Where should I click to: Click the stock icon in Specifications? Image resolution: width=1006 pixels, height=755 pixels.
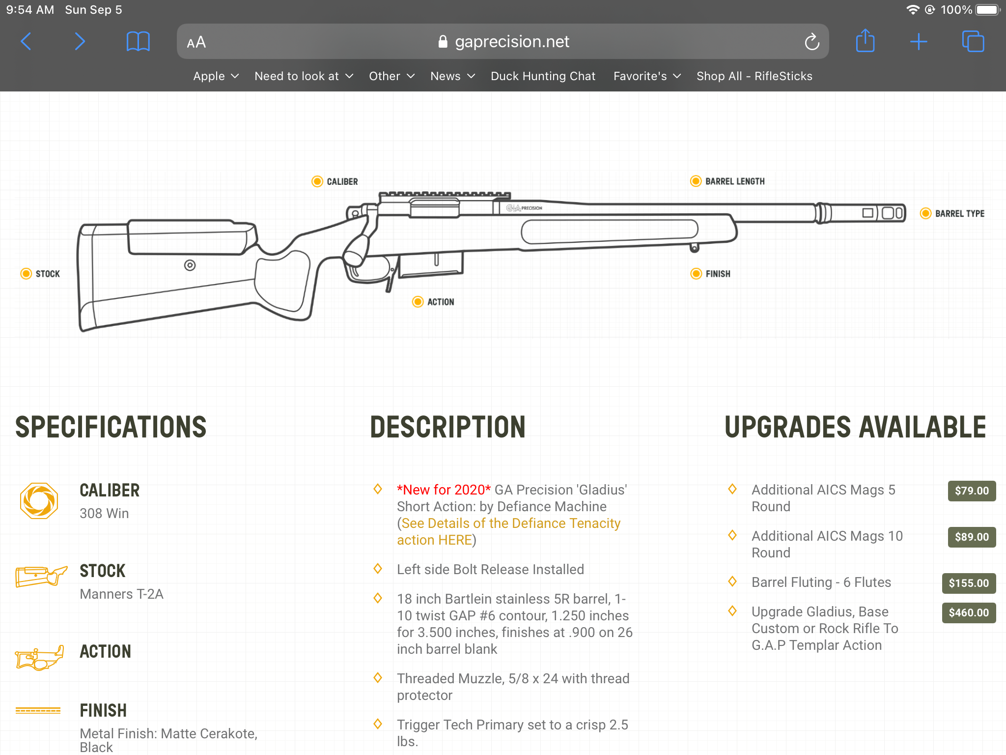pyautogui.click(x=41, y=576)
